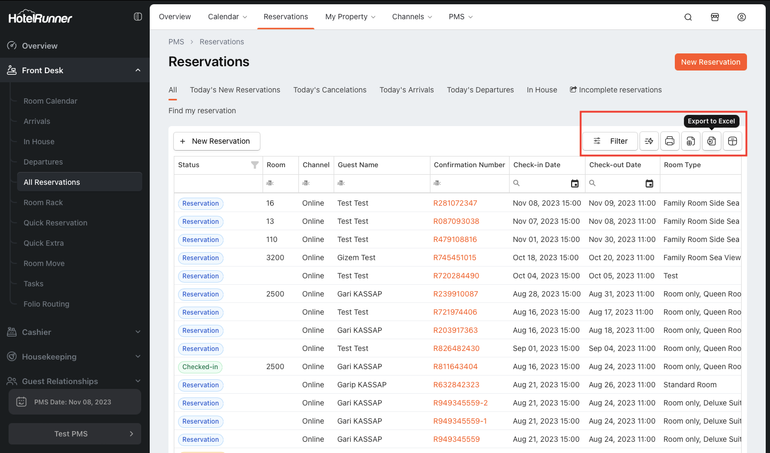Image resolution: width=770 pixels, height=453 pixels.
Task: Open the column layout icon after Excel export
Action: [732, 141]
